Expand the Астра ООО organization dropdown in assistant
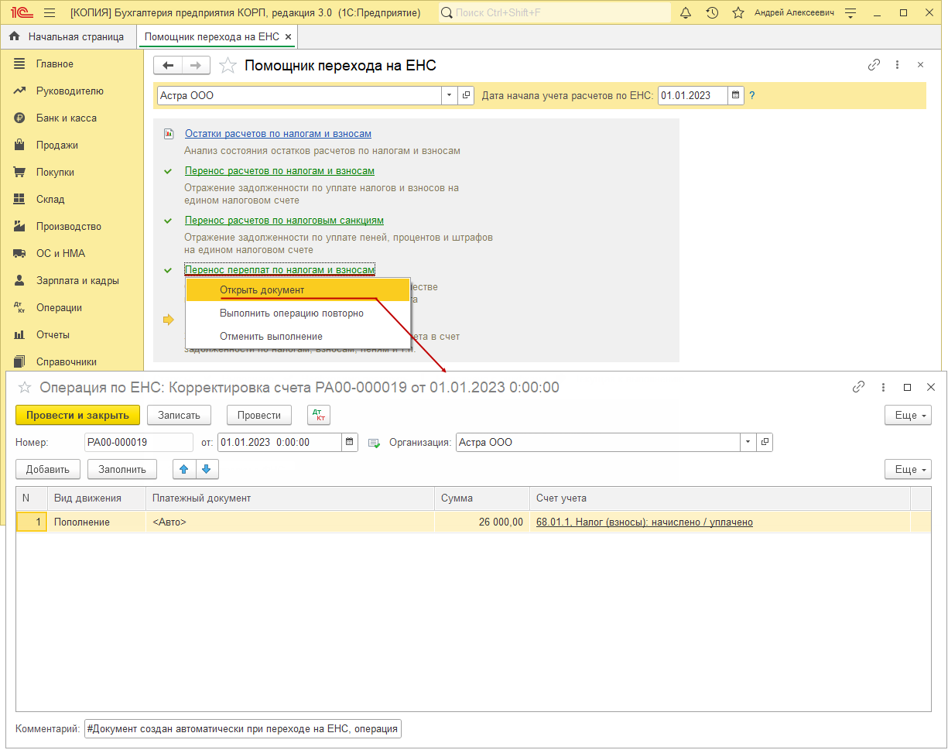The image size is (948, 750). click(x=450, y=96)
